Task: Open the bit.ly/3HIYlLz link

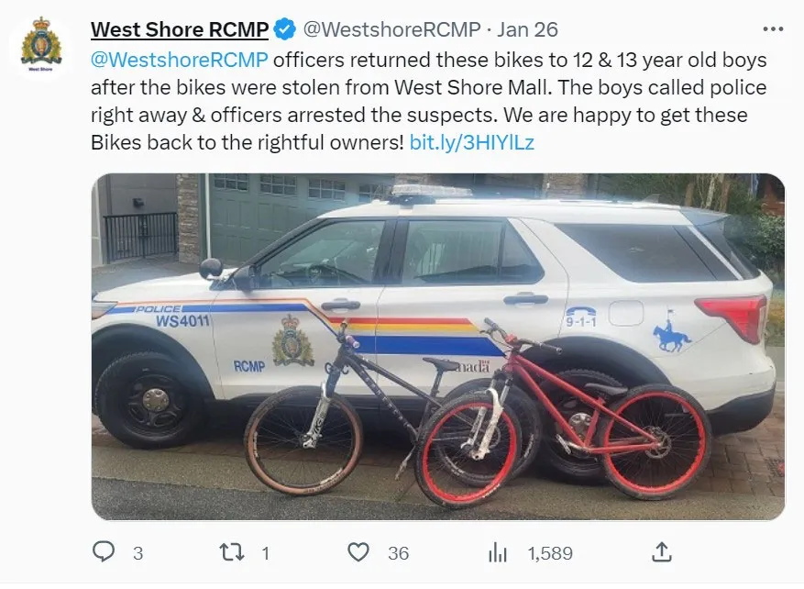Action: coord(472,142)
